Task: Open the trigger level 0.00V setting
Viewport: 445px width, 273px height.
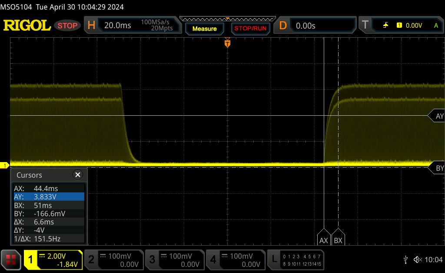Action: 413,26
